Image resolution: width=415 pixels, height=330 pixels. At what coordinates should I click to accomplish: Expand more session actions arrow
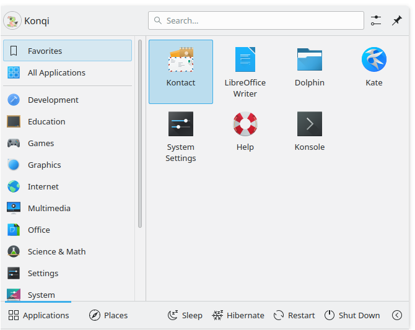(397, 315)
